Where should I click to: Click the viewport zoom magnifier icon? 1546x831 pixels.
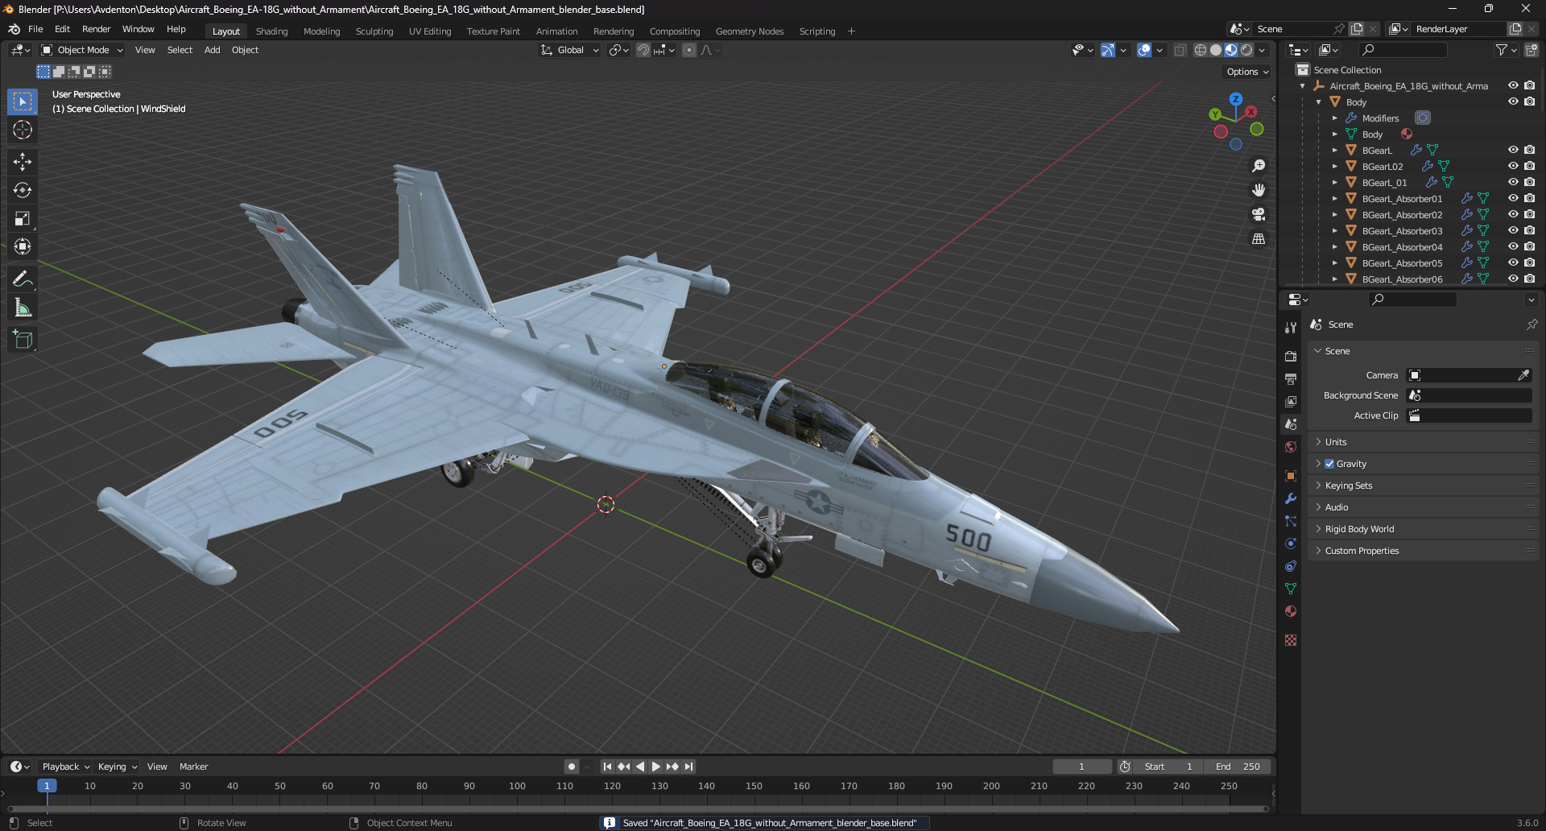1259,166
